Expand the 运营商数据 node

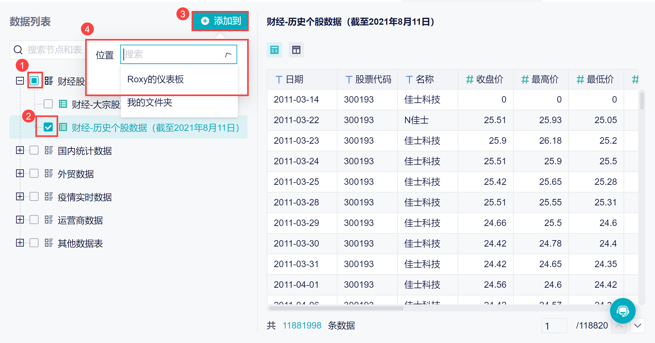click(20, 220)
